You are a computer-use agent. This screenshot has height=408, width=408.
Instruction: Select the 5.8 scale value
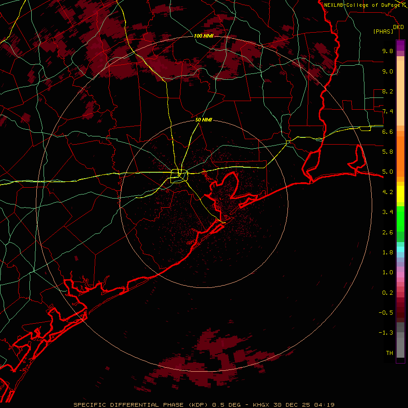click(388, 152)
